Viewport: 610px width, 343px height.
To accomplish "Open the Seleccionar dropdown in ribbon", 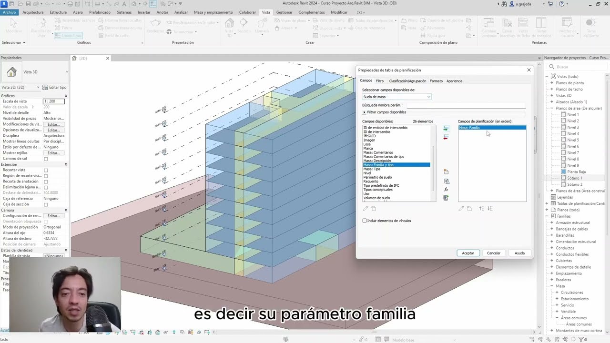I will pos(13,42).
